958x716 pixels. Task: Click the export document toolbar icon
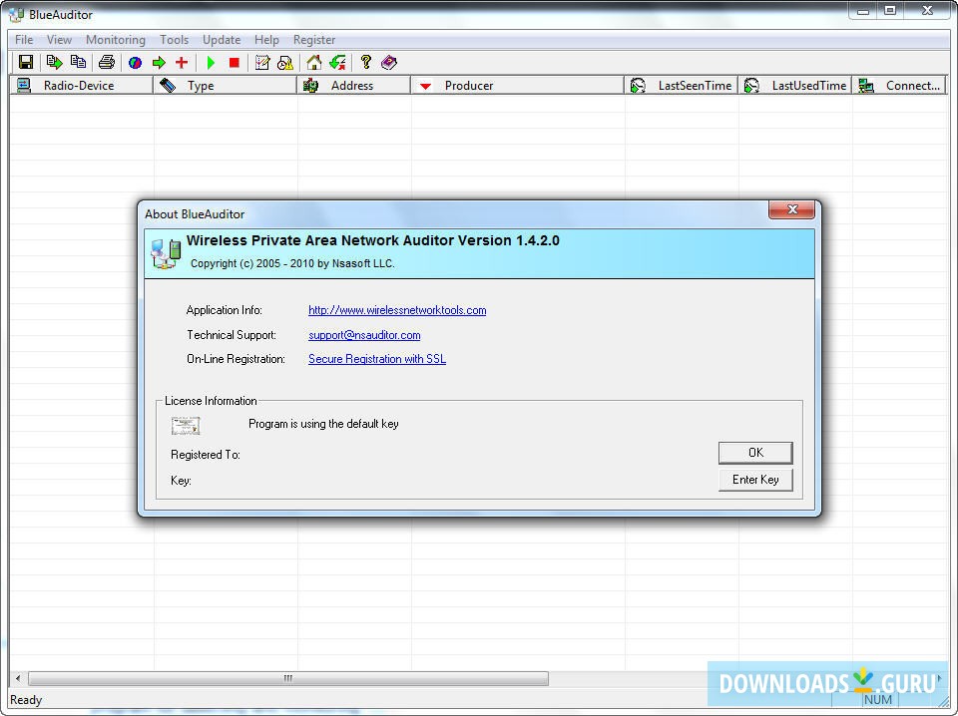[x=54, y=62]
